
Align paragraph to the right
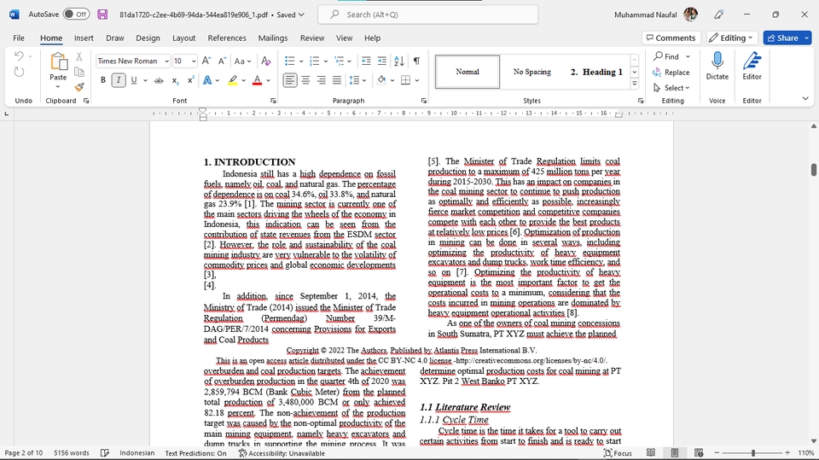click(322, 80)
